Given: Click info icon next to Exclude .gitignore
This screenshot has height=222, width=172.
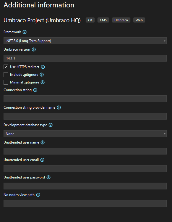Looking at the screenshot, I should pos(42,75).
